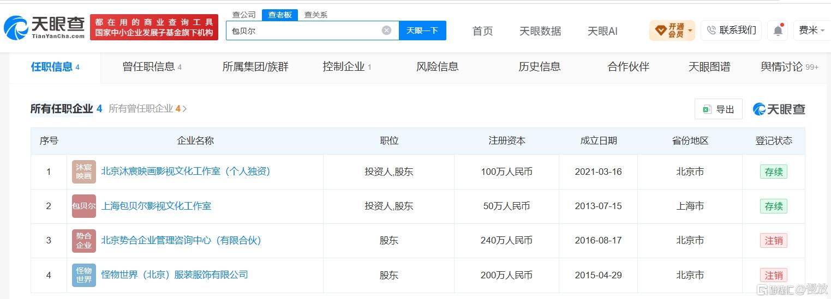Click the 注销 status badge for 北京势合企业
This screenshot has height=299, width=831.
(773, 241)
